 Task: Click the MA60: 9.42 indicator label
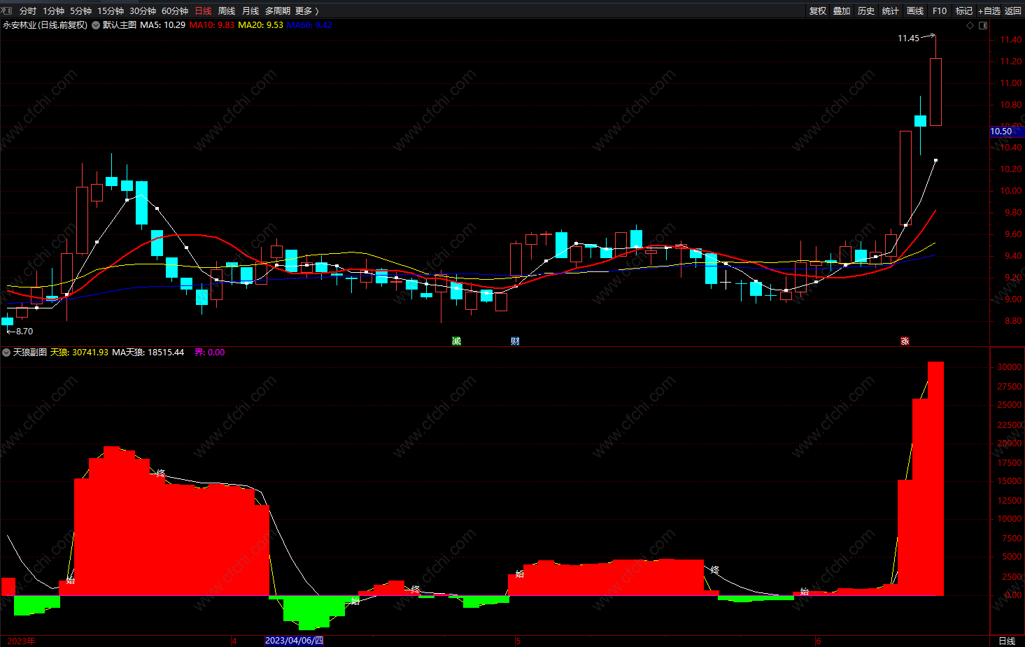309,25
